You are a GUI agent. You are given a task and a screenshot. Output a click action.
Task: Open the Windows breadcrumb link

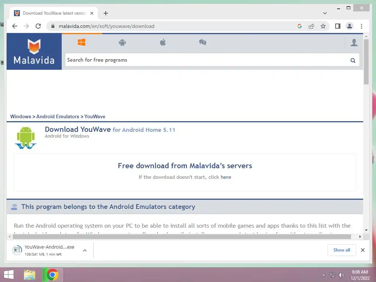click(21, 116)
